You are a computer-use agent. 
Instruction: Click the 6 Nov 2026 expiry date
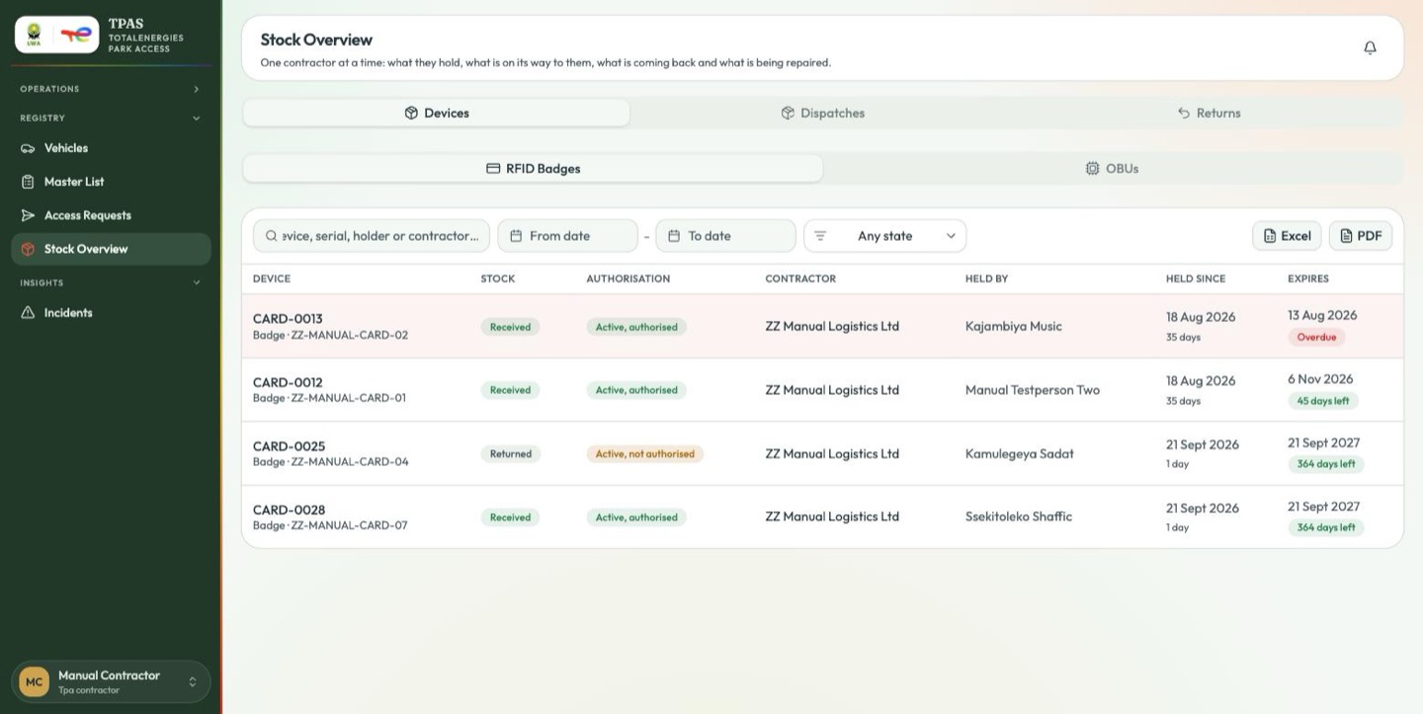coord(1320,379)
